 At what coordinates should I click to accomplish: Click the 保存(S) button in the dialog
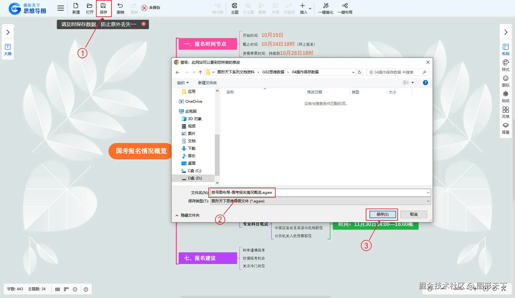tap(382, 214)
